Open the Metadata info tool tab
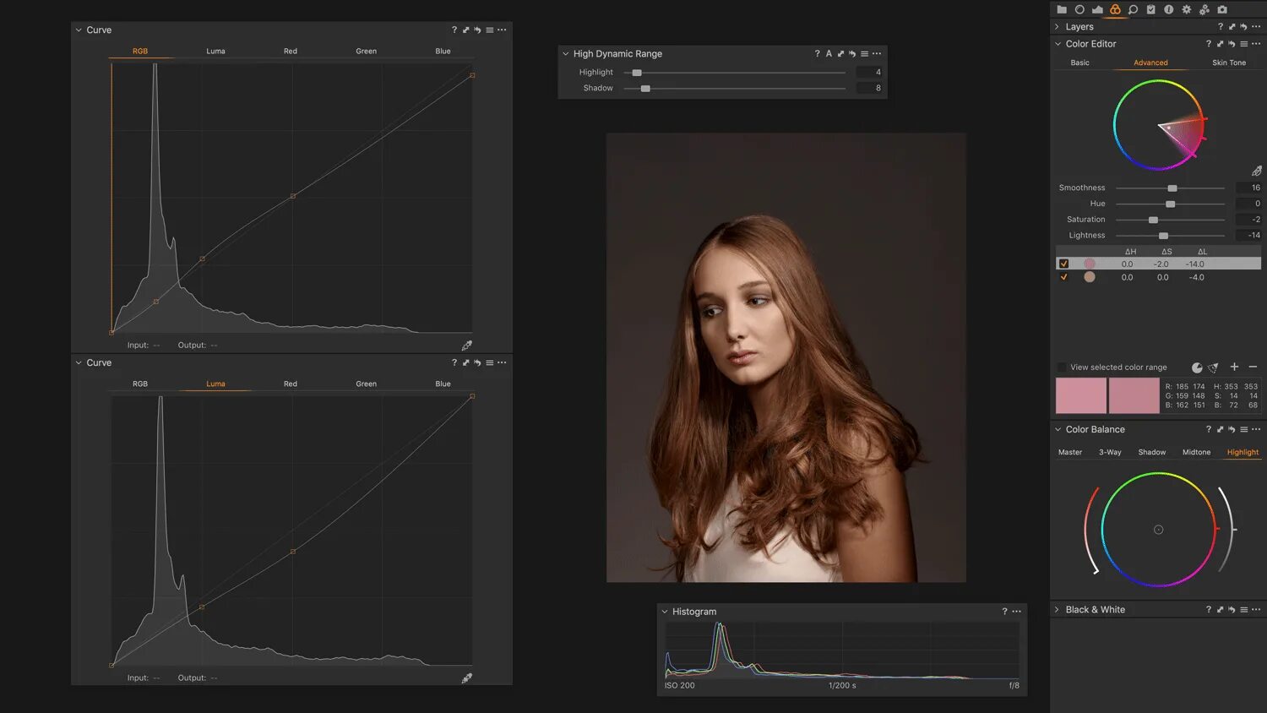 click(1169, 9)
